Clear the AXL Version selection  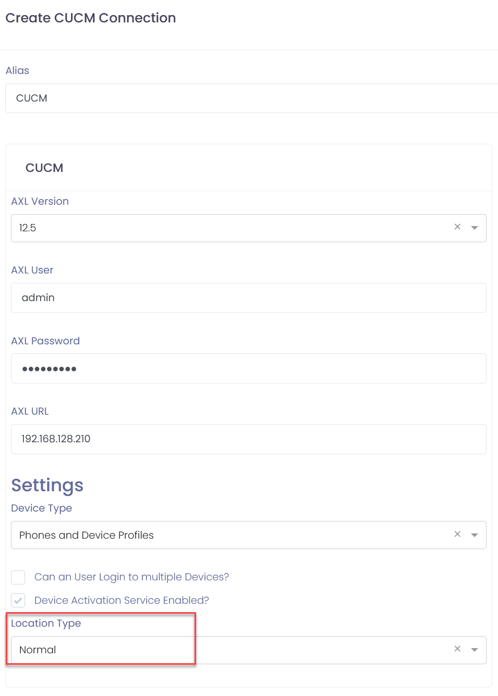click(x=457, y=227)
